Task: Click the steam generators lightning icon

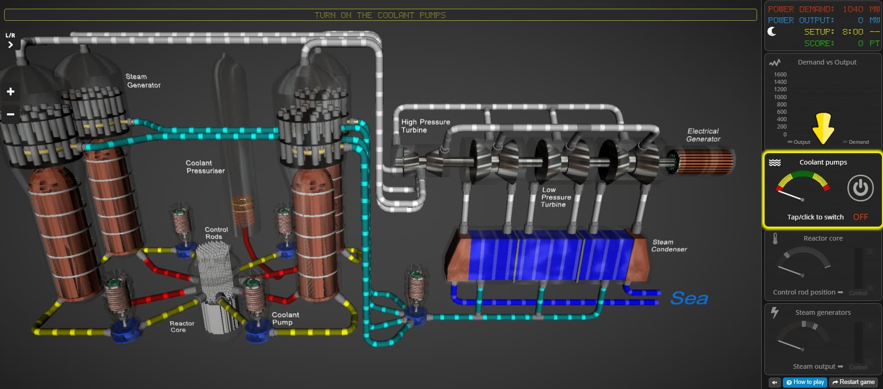Action: point(775,312)
